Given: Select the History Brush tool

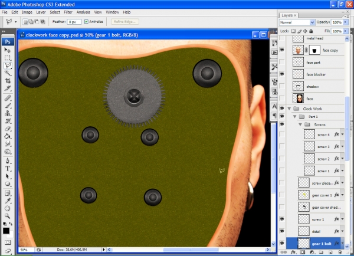Looking at the screenshot, I should (8, 121).
